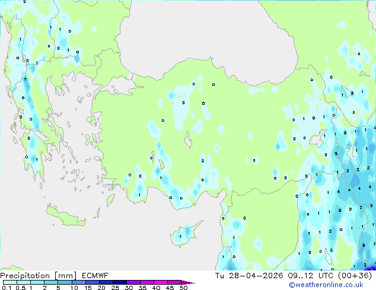The height and width of the screenshot is (290, 376).
Task: Pick the 20–25 mm legend color swatch
Action: tap(106, 282)
